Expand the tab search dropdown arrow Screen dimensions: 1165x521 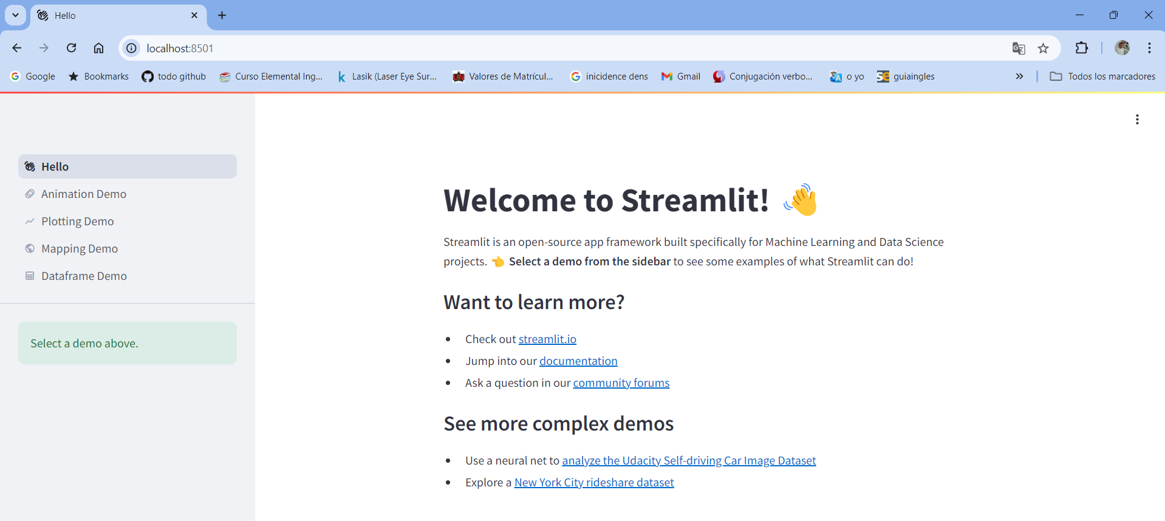tap(16, 15)
